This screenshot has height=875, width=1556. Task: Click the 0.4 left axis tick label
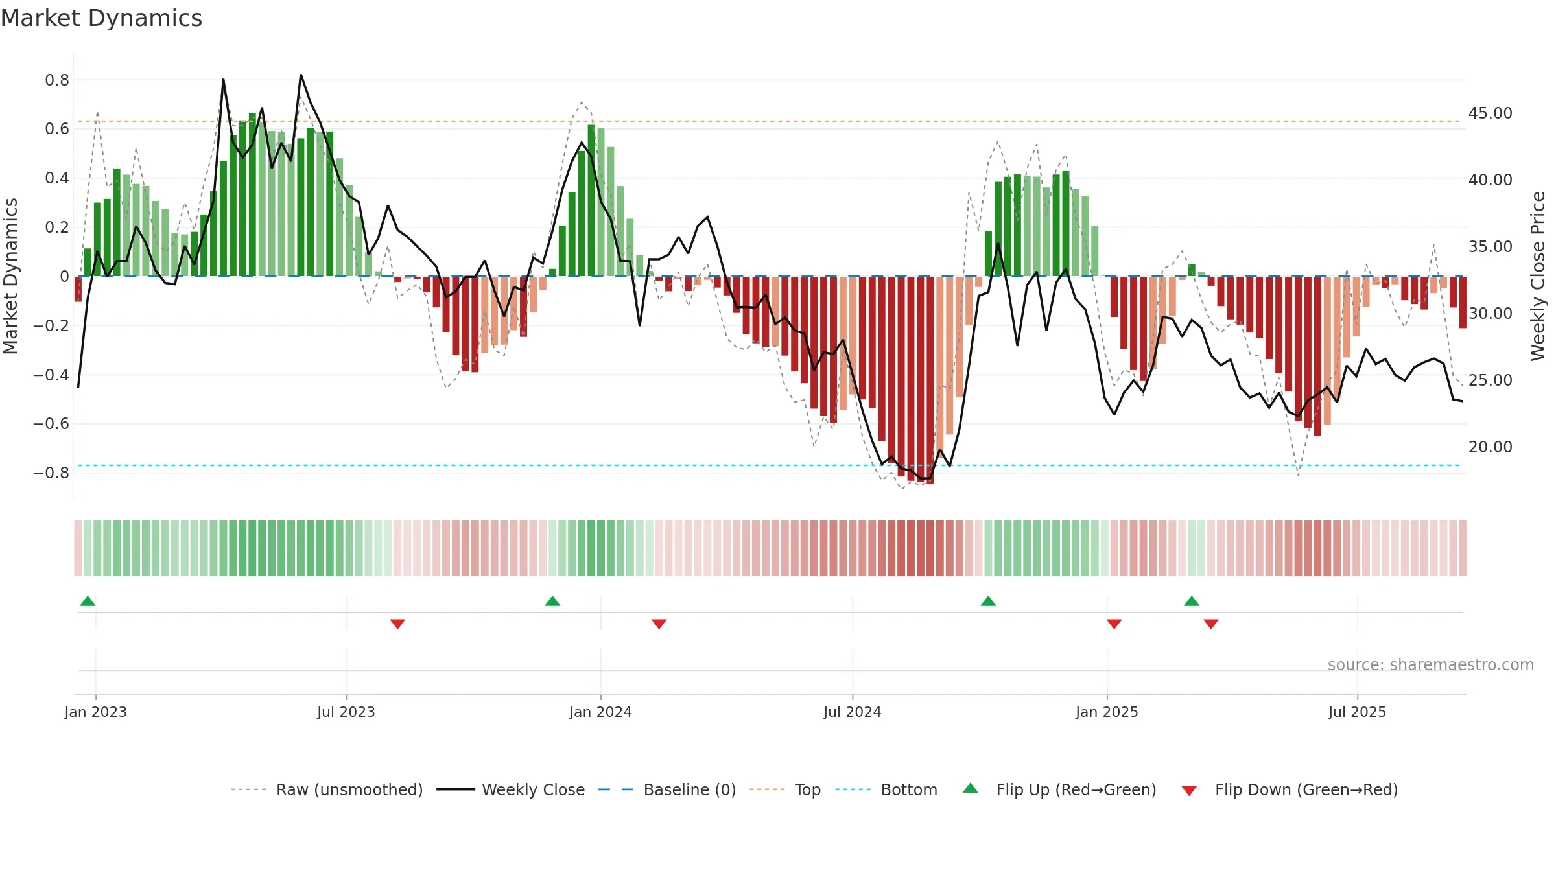[x=57, y=178]
